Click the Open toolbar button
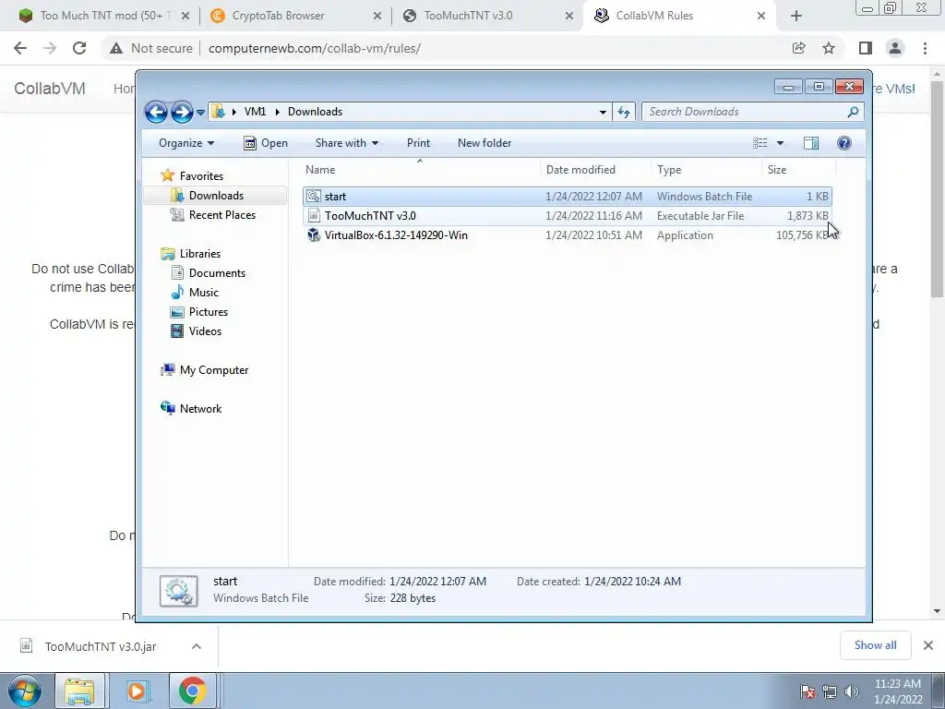945x709 pixels. (x=266, y=143)
